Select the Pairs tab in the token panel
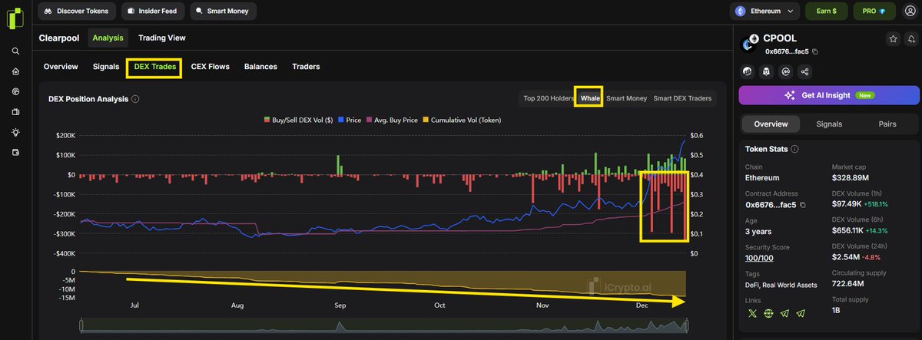 (x=887, y=124)
